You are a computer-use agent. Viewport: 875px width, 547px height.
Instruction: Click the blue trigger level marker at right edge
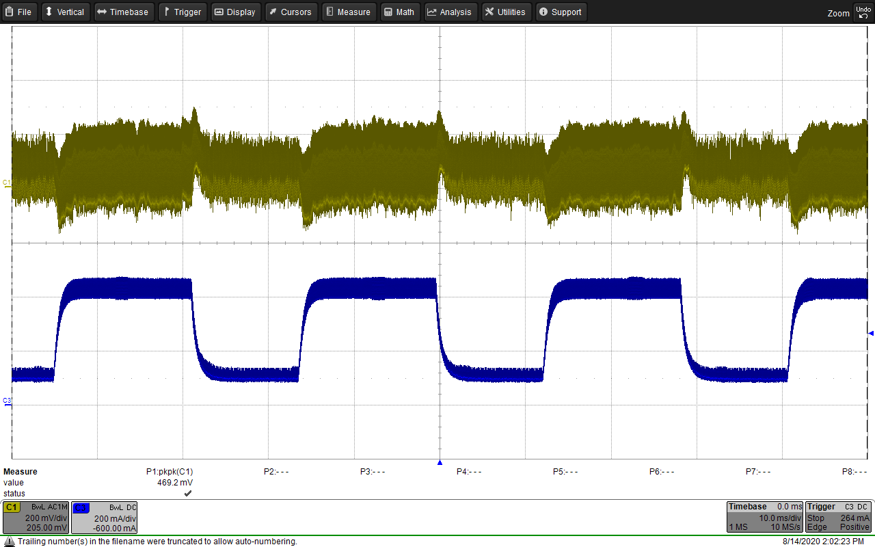(x=871, y=333)
